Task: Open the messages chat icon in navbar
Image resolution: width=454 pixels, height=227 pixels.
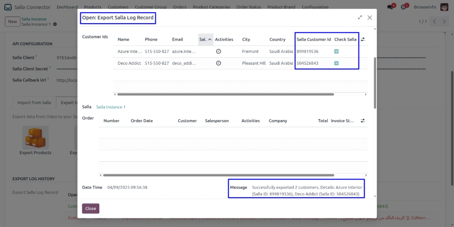Action: (390, 7)
